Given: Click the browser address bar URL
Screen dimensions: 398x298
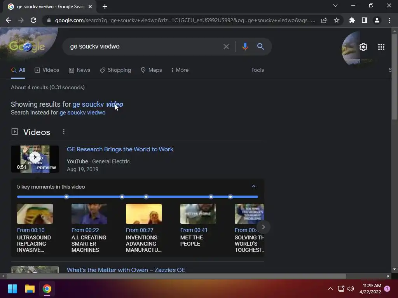Looking at the screenshot, I should click(185, 20).
